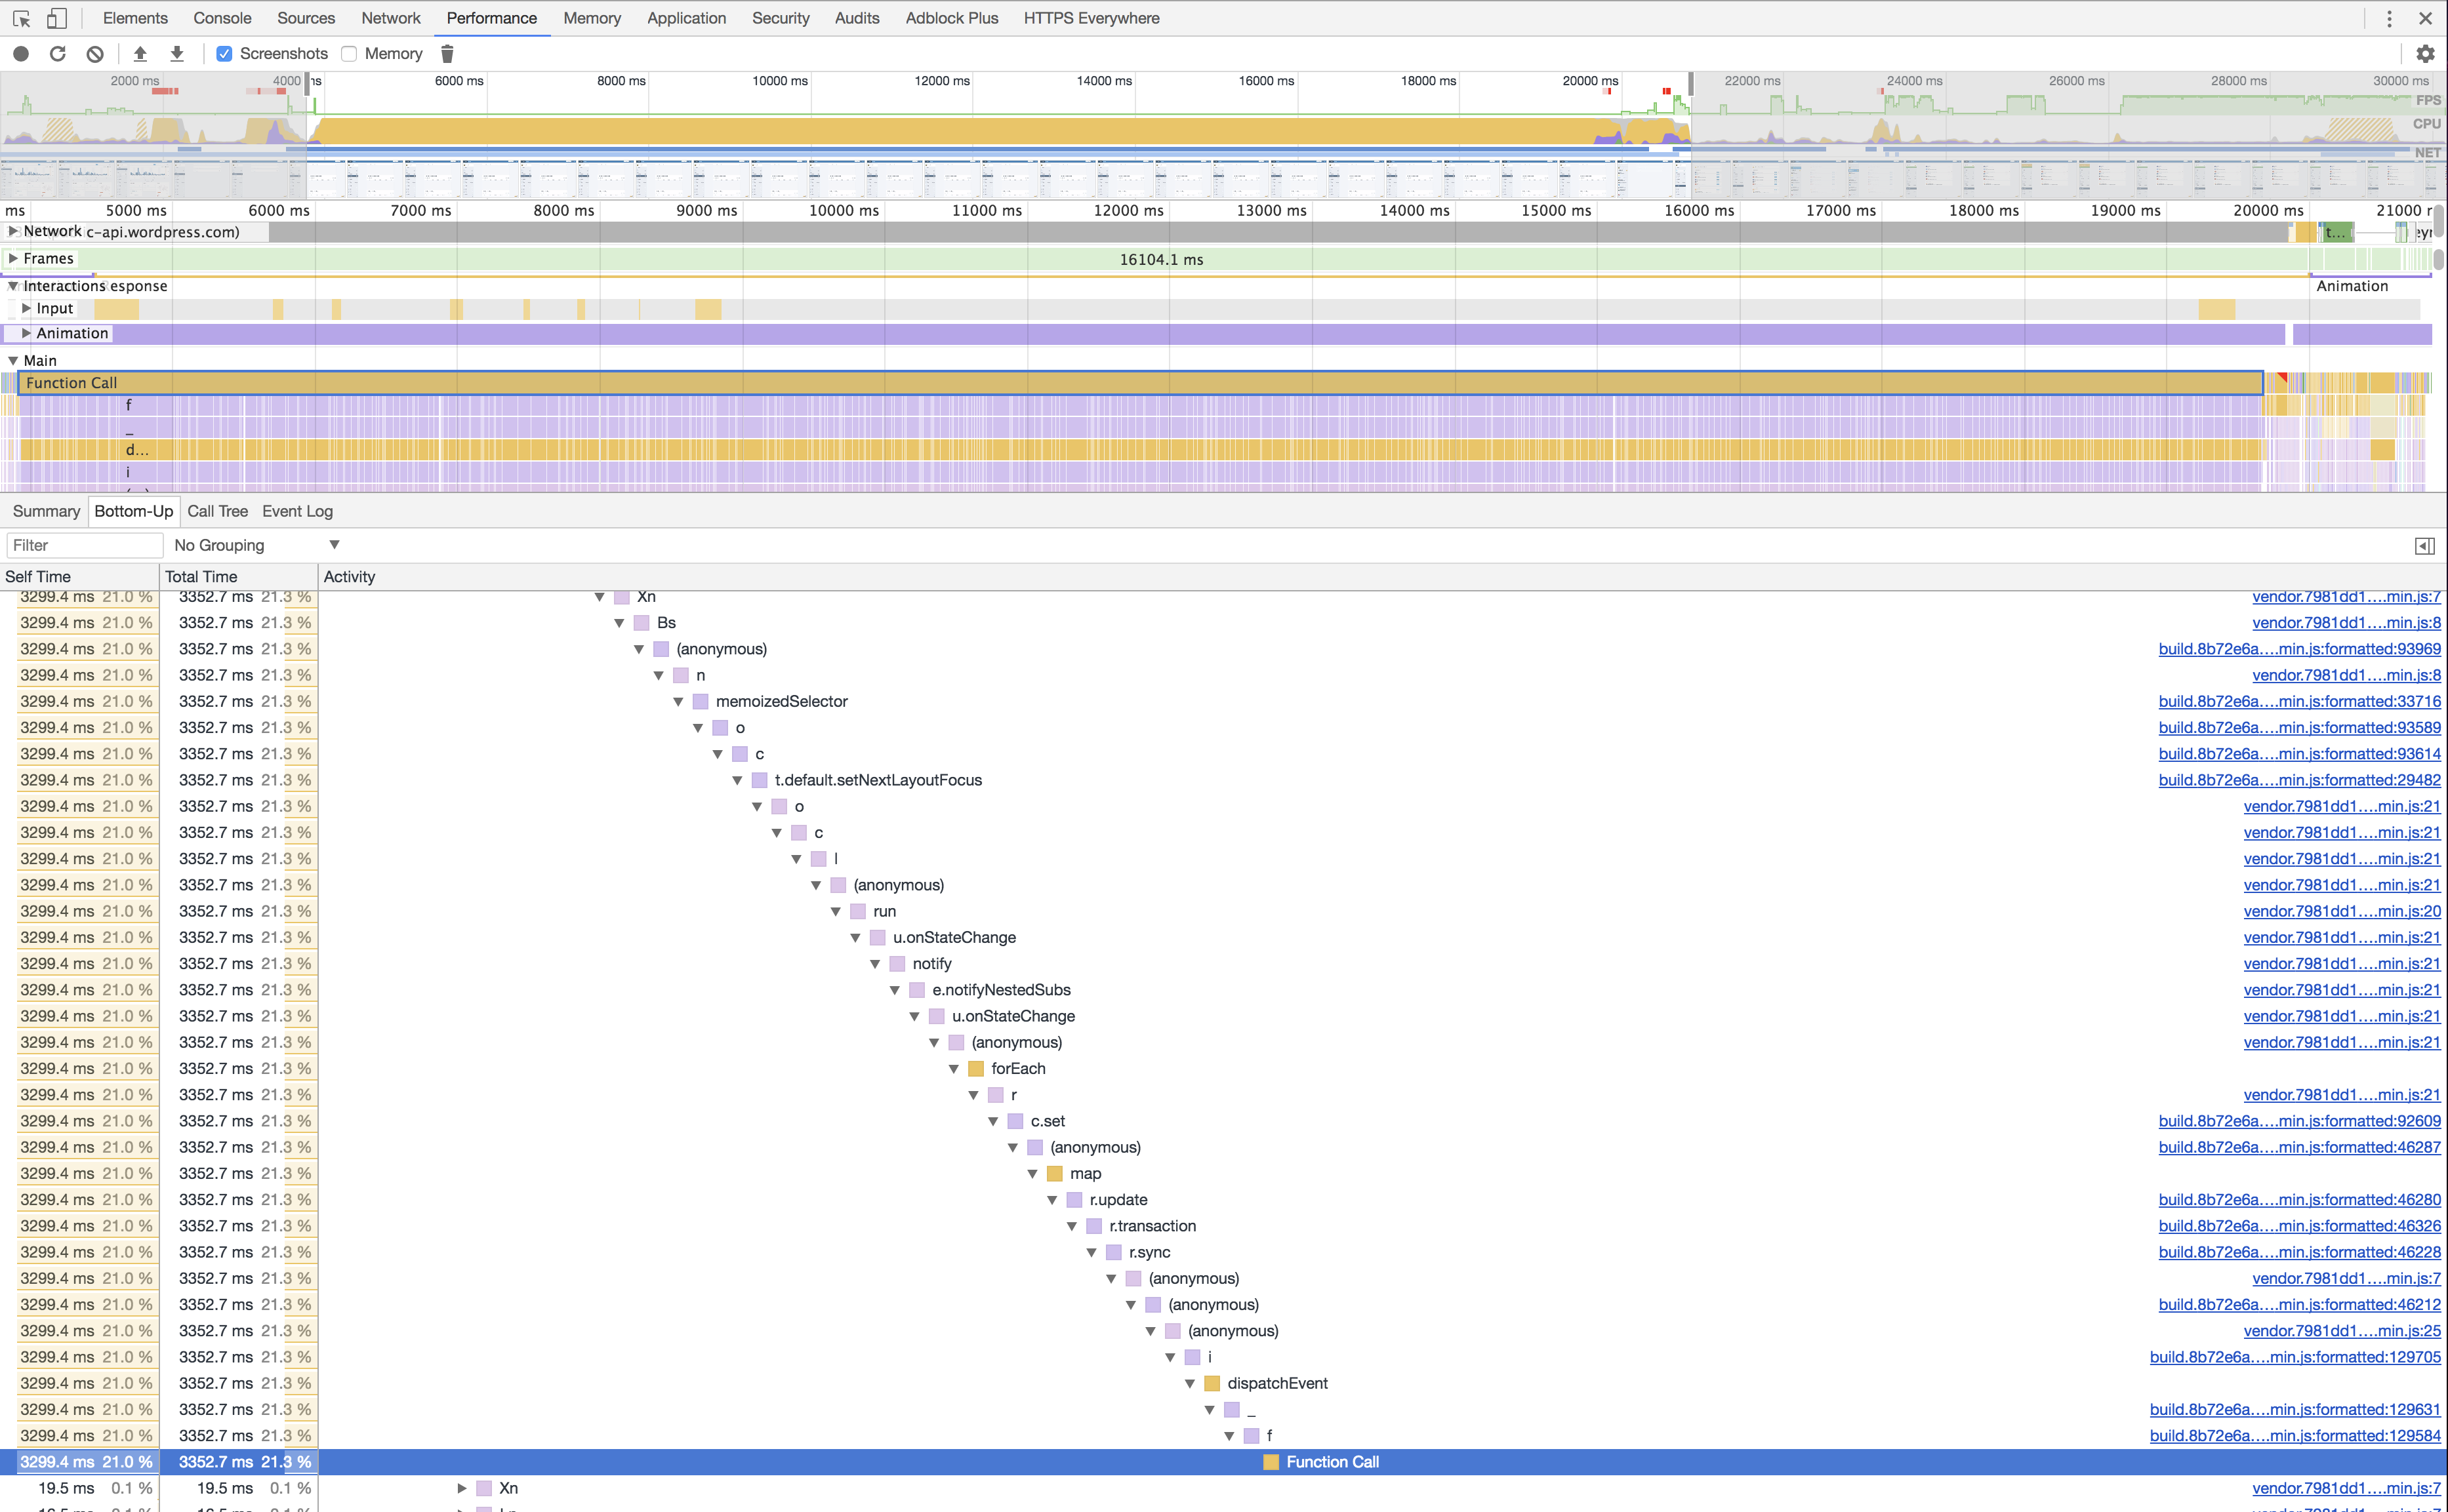Viewport: 2448px width, 1512px height.
Task: Open source link formatted:33716 for memoizedSelector
Action: pos(2299,702)
